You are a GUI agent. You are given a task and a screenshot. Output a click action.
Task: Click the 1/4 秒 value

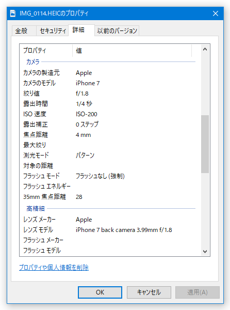click(x=84, y=104)
